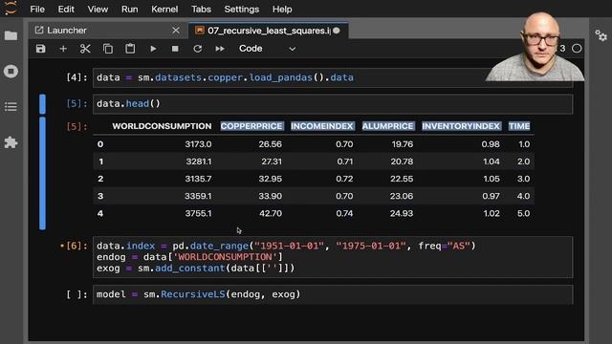Click the INVENTORYINDEX column header
The height and width of the screenshot is (344, 612).
pos(461,126)
